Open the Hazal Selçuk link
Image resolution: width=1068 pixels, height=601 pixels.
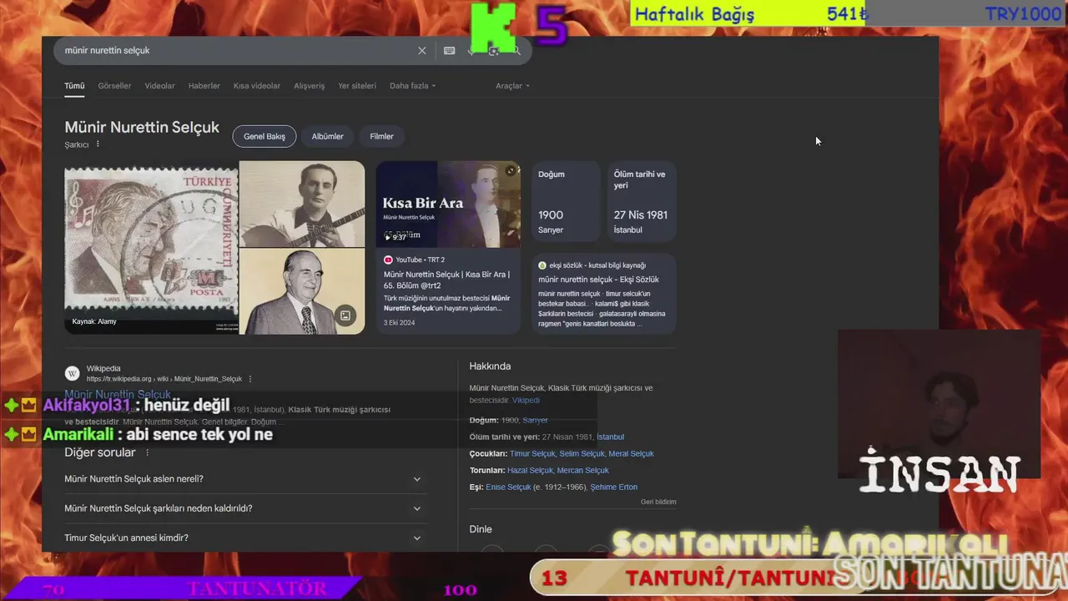click(530, 471)
